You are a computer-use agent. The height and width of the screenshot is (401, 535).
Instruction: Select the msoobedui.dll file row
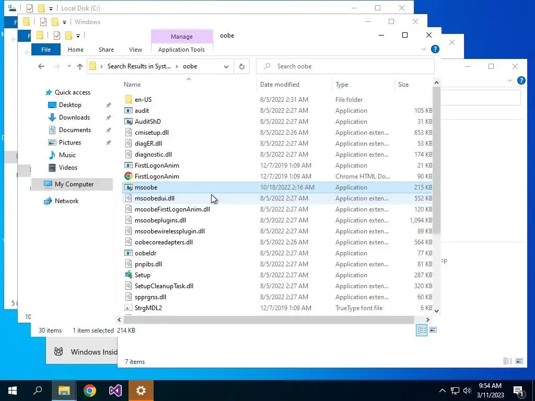(277, 198)
